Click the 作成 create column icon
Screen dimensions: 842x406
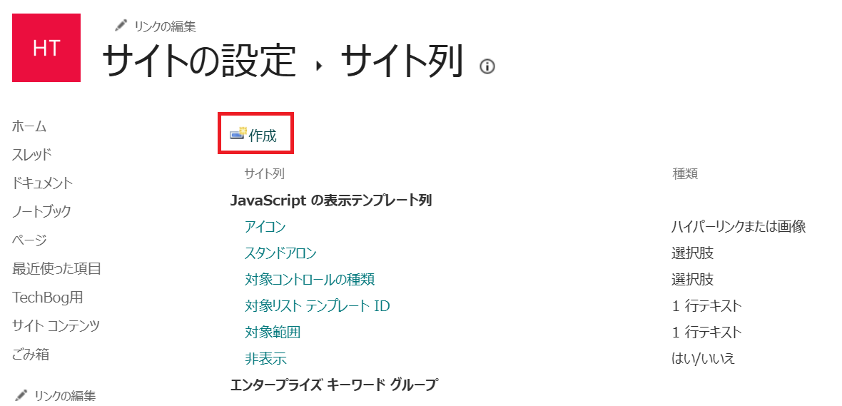(238, 133)
